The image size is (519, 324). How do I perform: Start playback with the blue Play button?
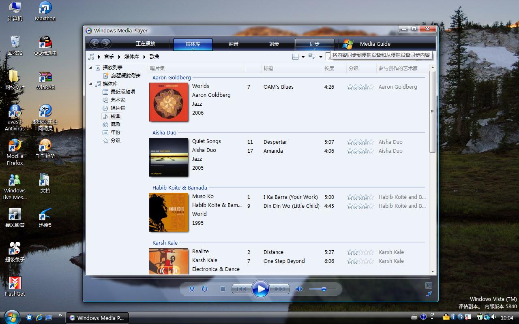tap(260, 289)
